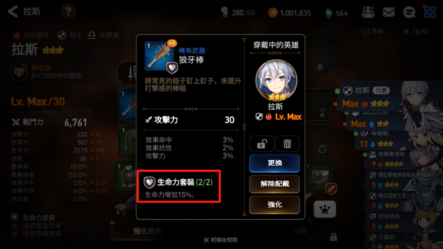This screenshot has width=443, height=249.
Task: Tap the guild members icon in top bar
Action: click(368, 13)
